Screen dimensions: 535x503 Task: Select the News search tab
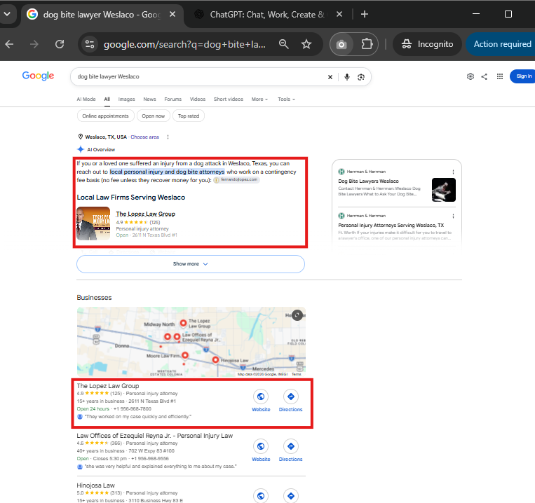pyautogui.click(x=149, y=99)
